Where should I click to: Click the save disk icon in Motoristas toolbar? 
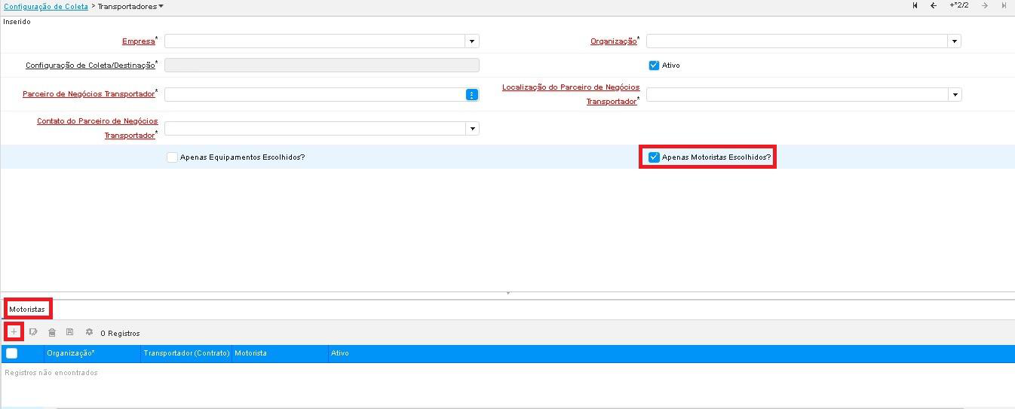tap(70, 332)
